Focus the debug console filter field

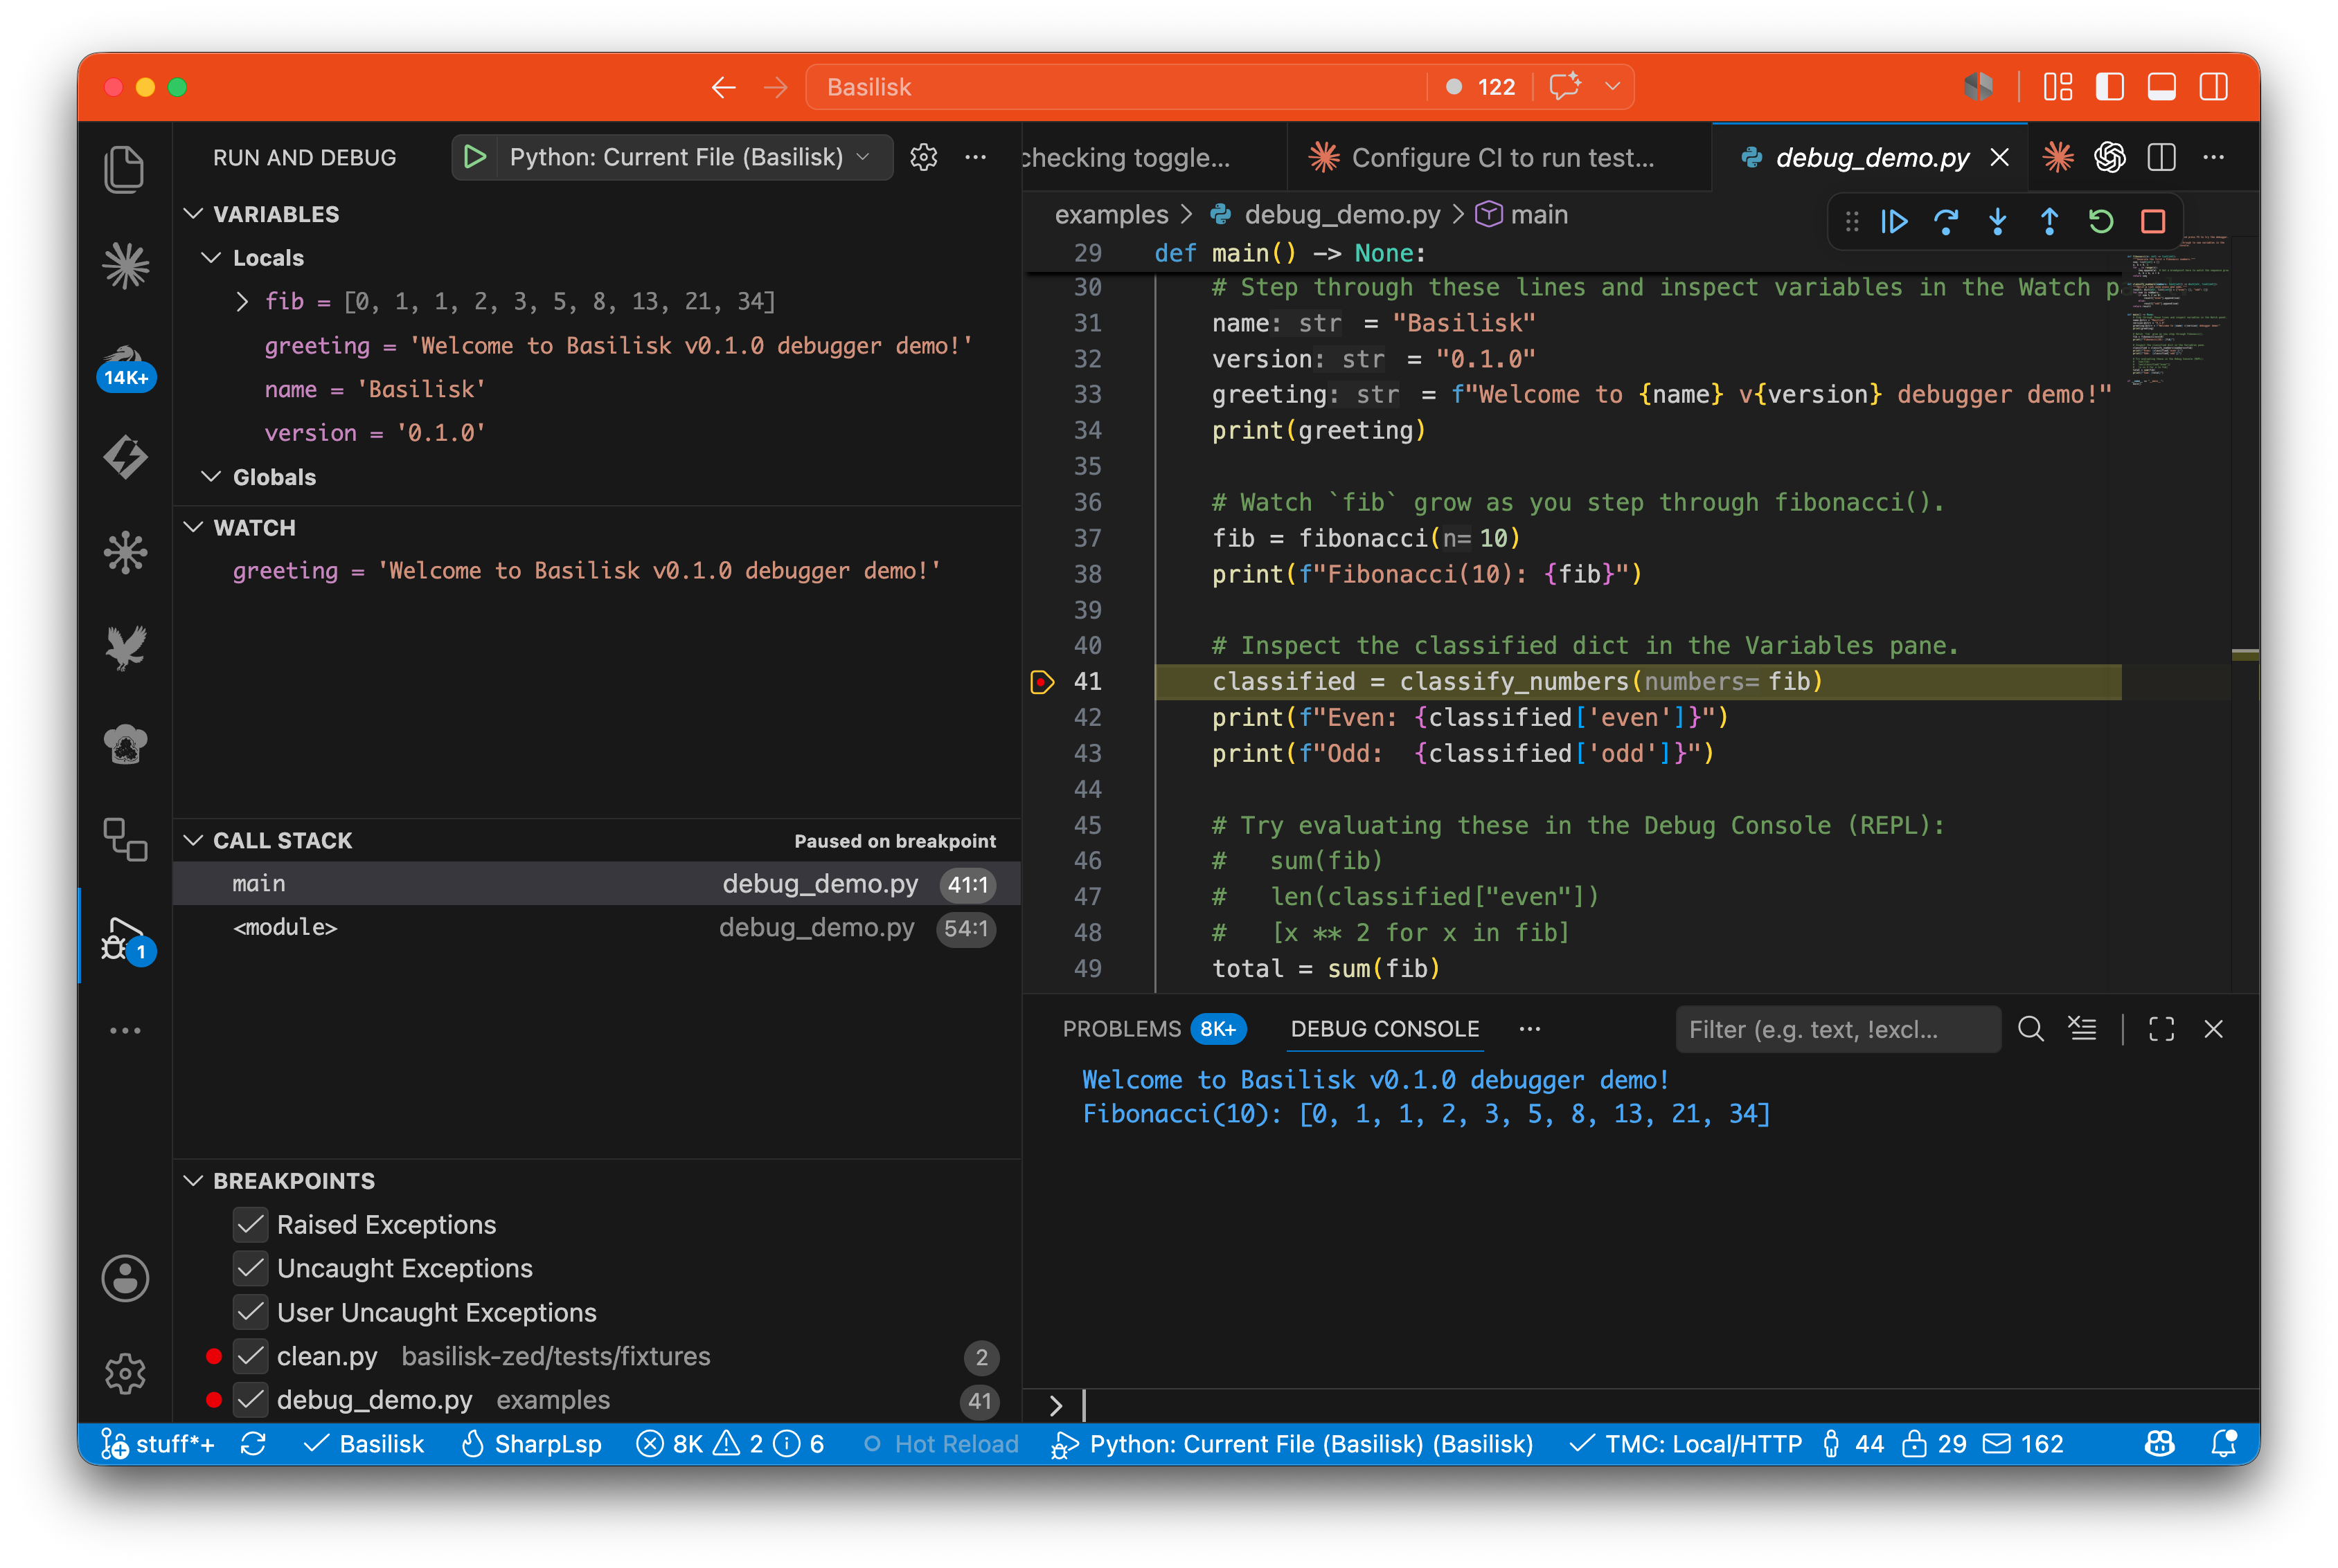click(x=1837, y=1029)
